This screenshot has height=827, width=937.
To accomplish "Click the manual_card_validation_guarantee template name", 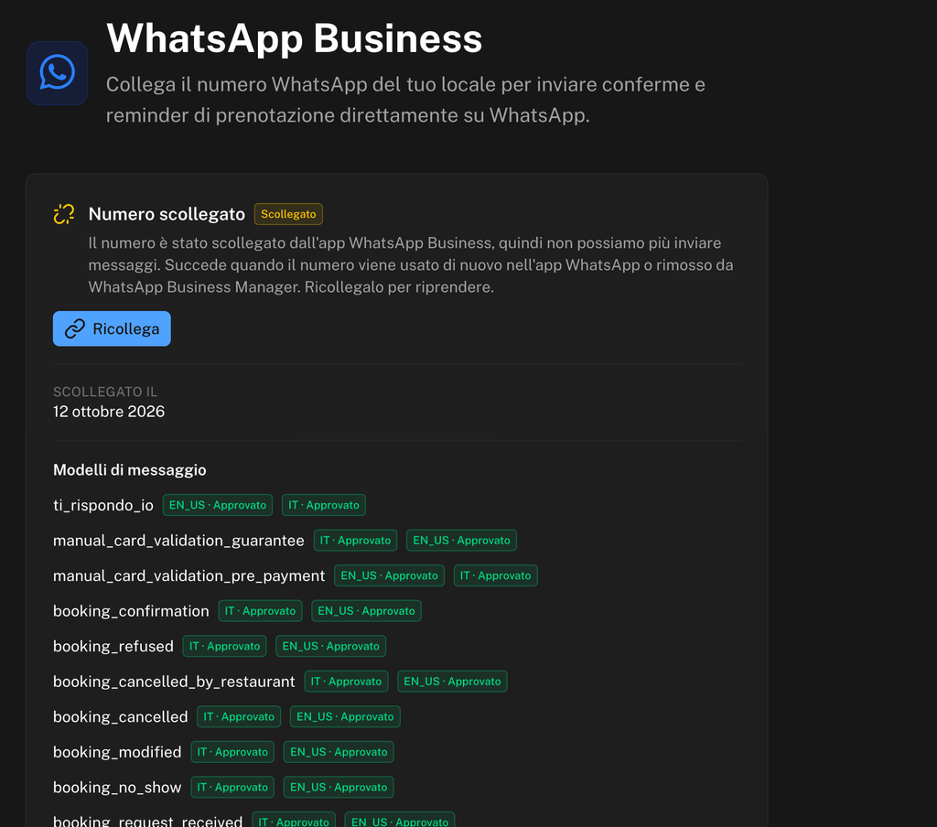I will tap(178, 541).
